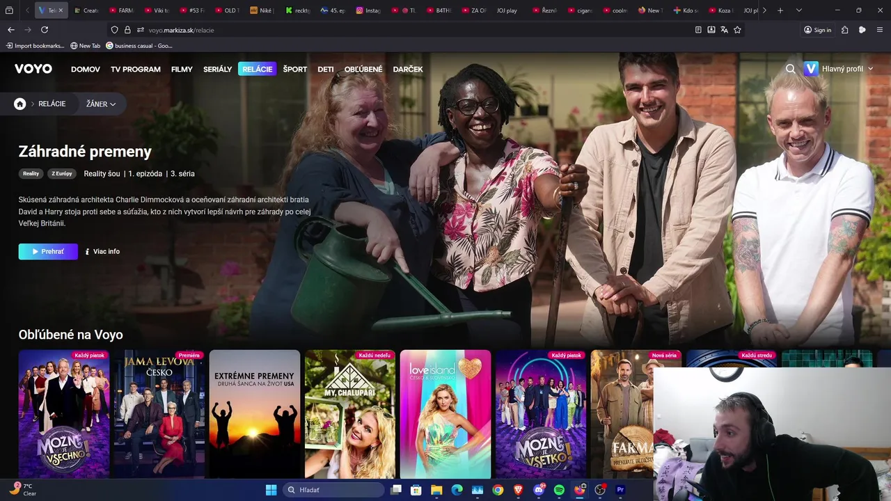Viewport: 891px width, 501px height.
Task: Bookmark this page with star icon
Action: tap(737, 30)
